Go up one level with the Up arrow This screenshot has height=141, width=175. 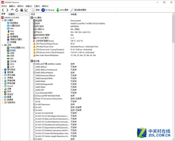(12, 10)
